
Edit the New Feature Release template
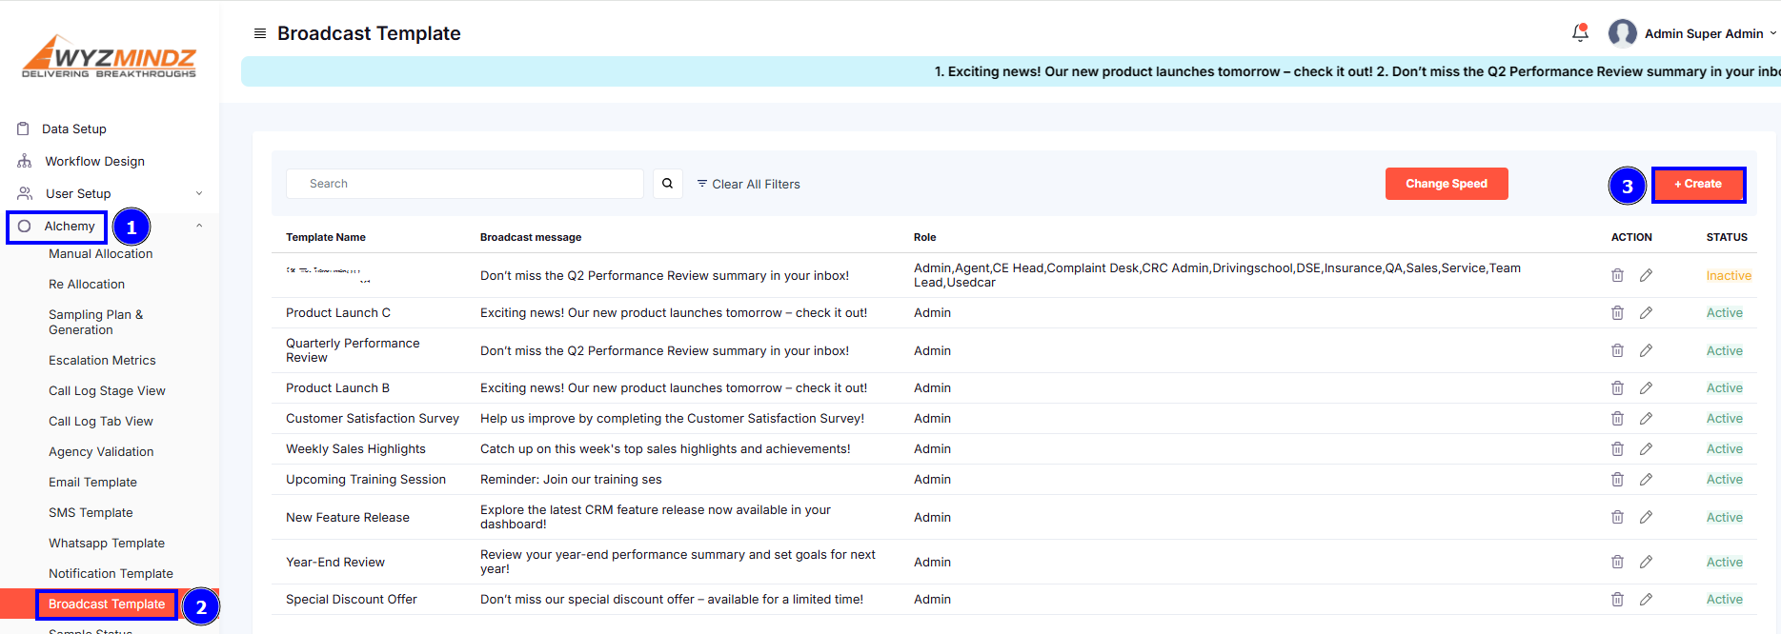(1646, 518)
